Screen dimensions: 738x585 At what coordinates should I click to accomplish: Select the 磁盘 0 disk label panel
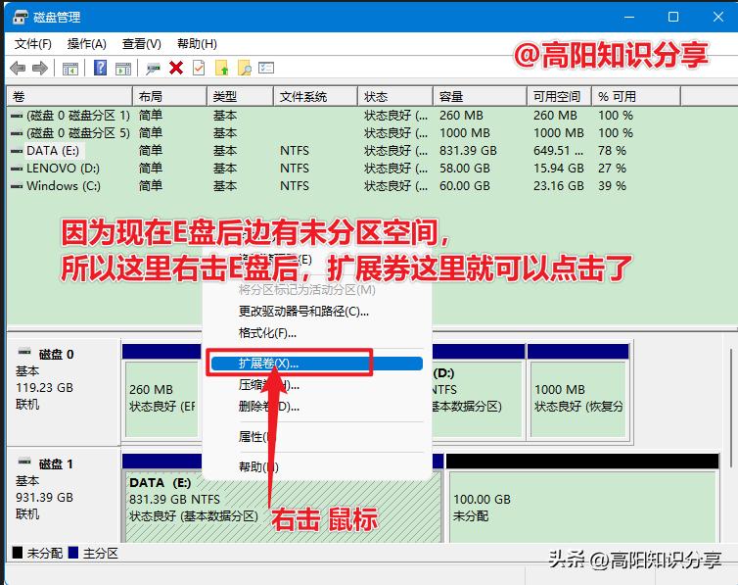click(64, 392)
